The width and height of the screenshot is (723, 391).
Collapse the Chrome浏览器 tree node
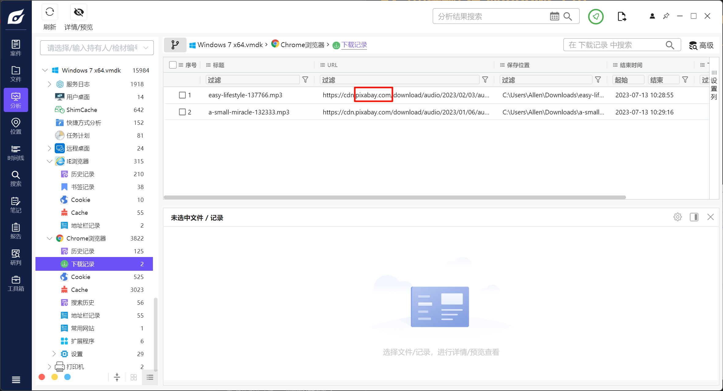tap(50, 238)
